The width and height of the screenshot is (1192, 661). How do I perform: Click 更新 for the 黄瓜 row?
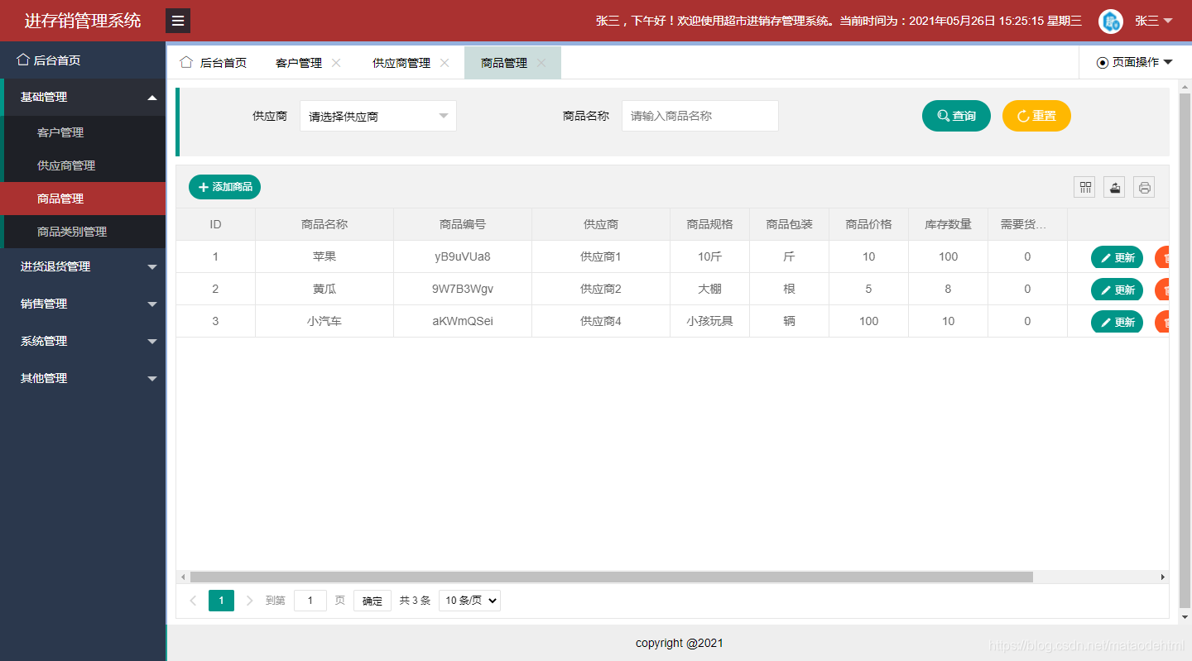tap(1117, 290)
